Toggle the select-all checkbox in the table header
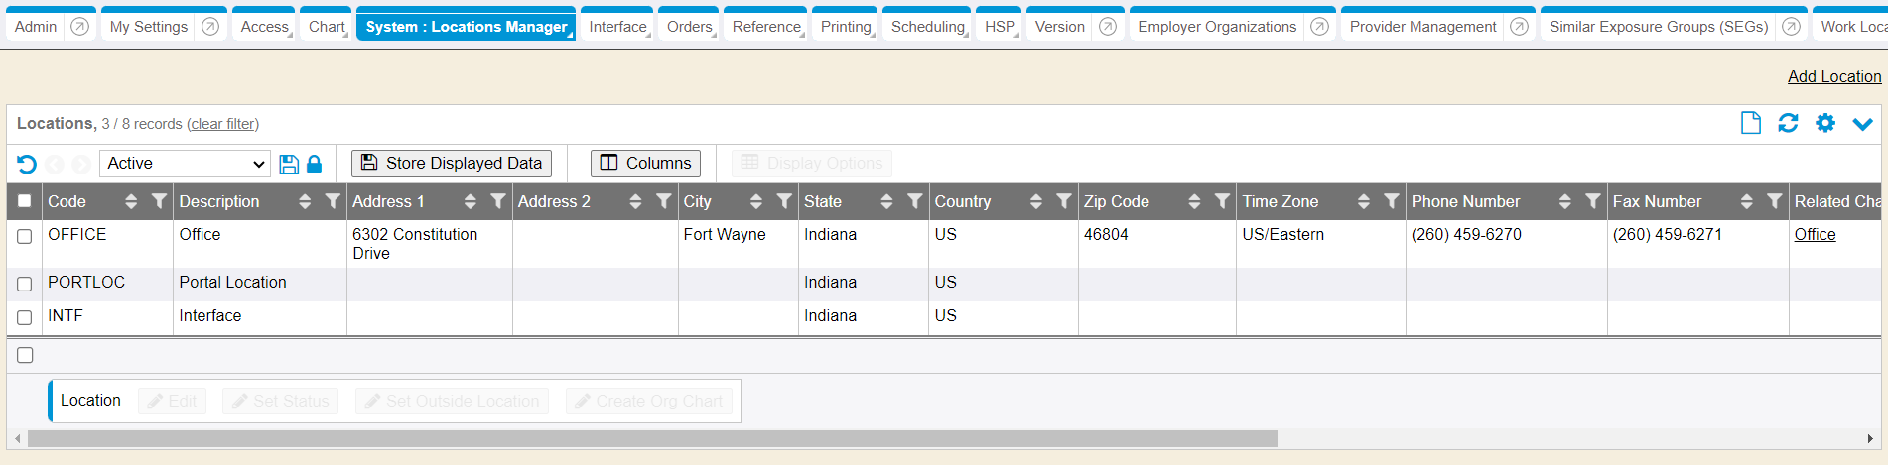Viewport: 1888px width, 465px height. click(25, 201)
